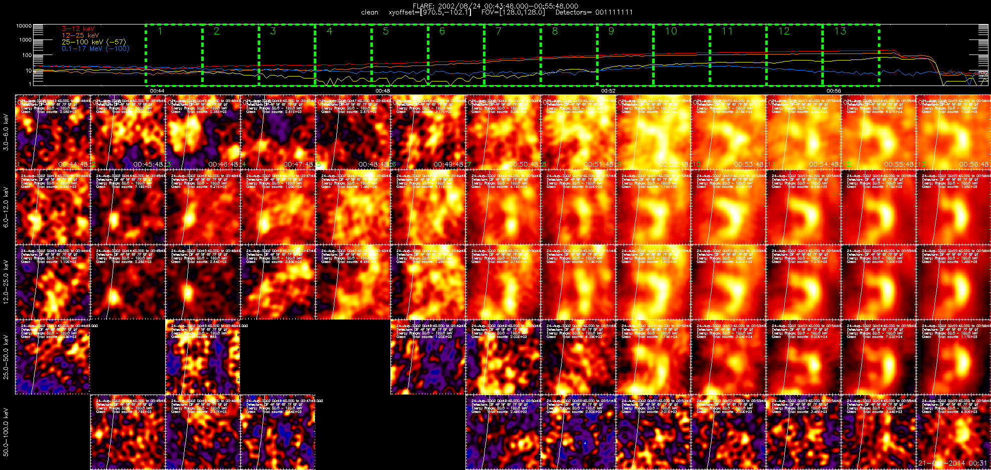The image size is (991, 470).
Task: Click the 2014 00:31 creation date stamp
Action: [x=952, y=463]
